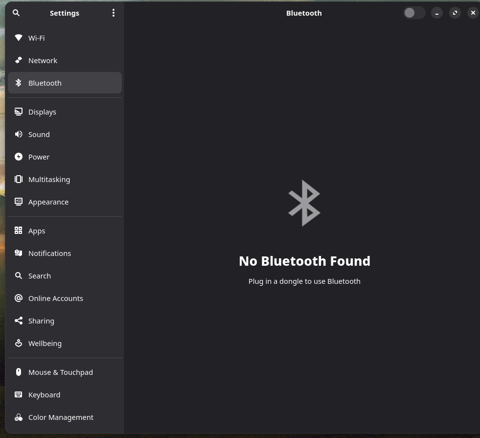
Task: Click the sidebar Search magnifier icon
Action: [x=19, y=276]
